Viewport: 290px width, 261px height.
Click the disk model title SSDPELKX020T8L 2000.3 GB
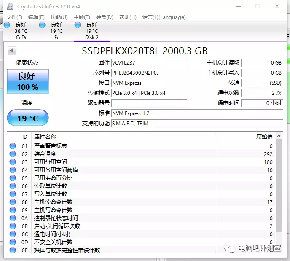[145, 51]
